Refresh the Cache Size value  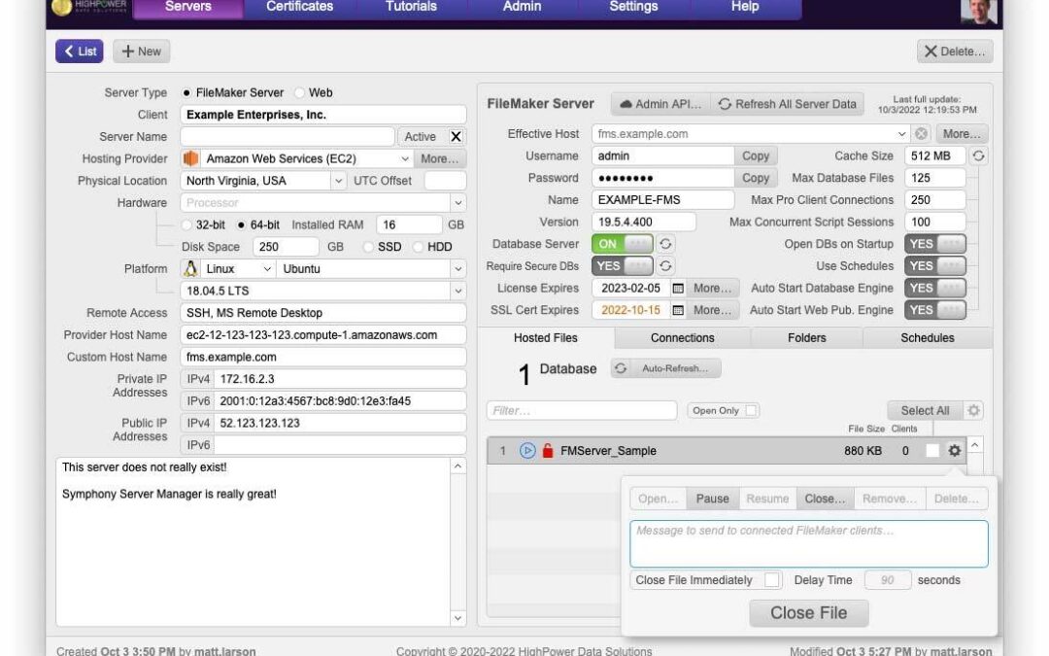pos(978,155)
